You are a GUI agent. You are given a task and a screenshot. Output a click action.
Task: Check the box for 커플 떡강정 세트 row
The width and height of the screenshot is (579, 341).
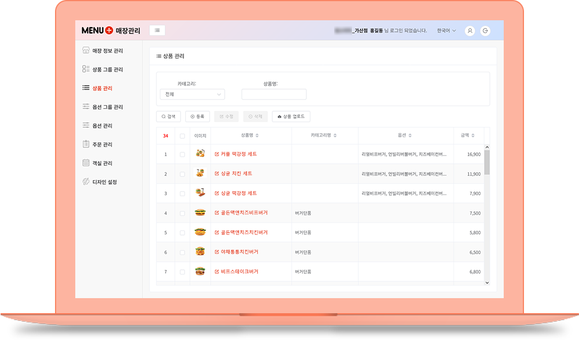(x=182, y=155)
